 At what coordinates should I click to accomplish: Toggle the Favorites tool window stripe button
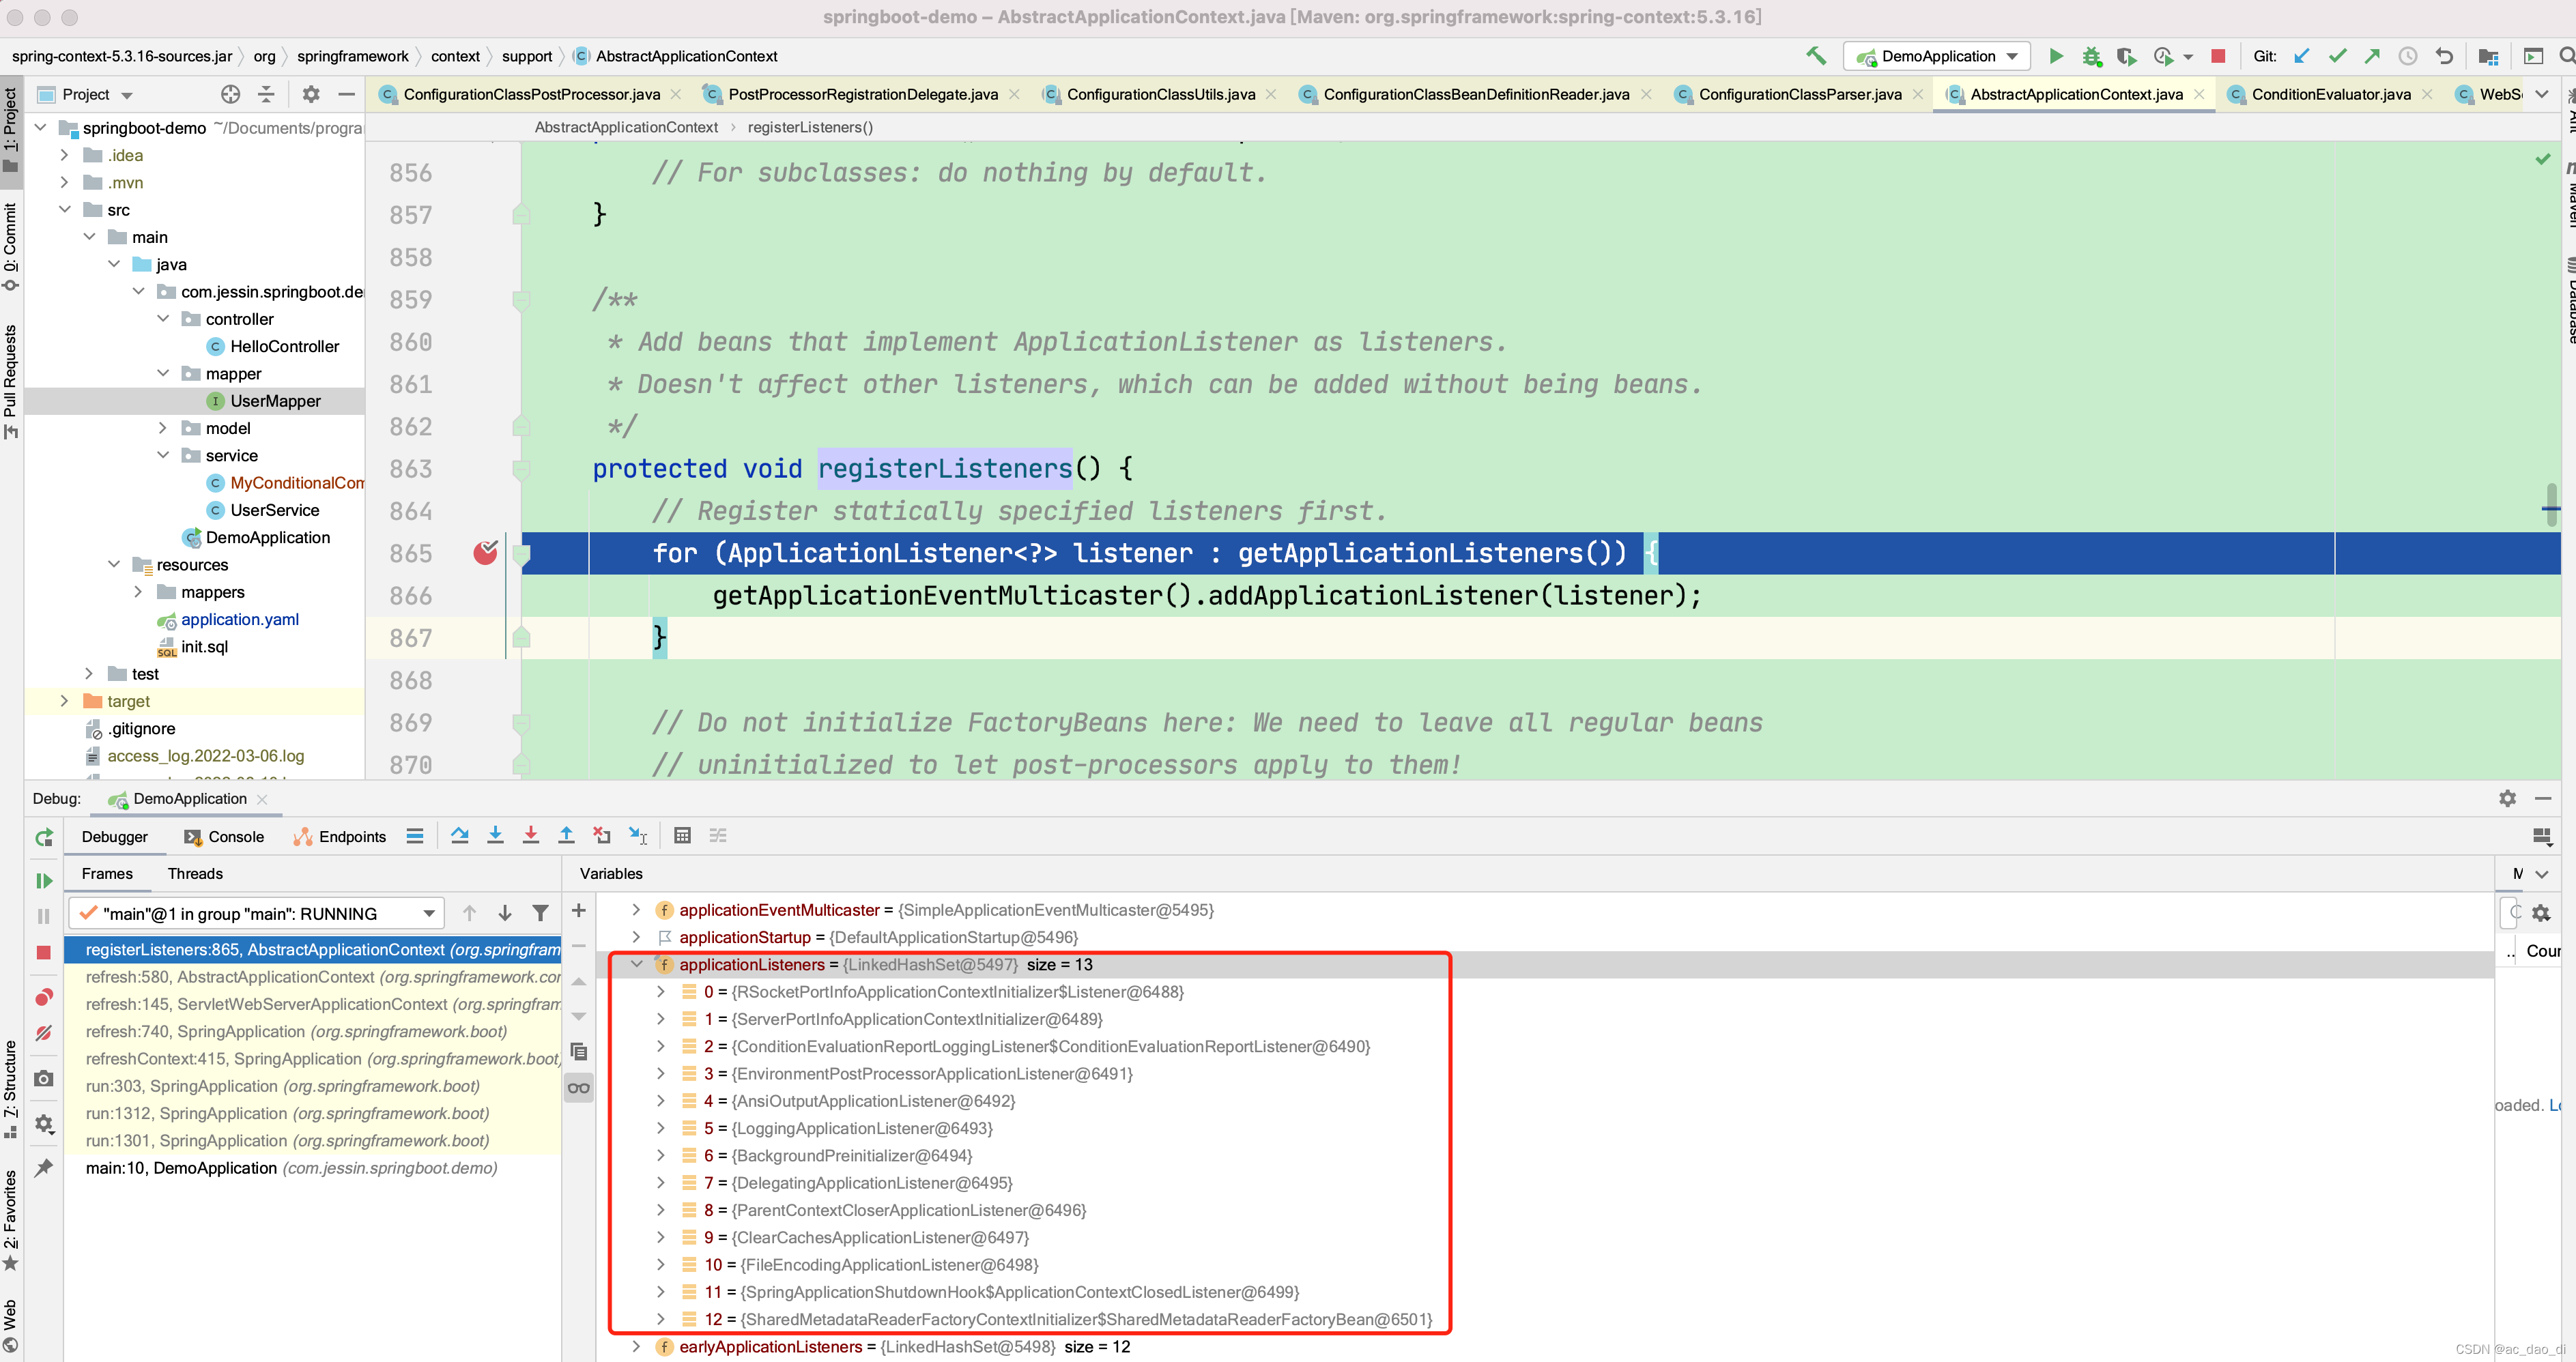click(11, 1221)
